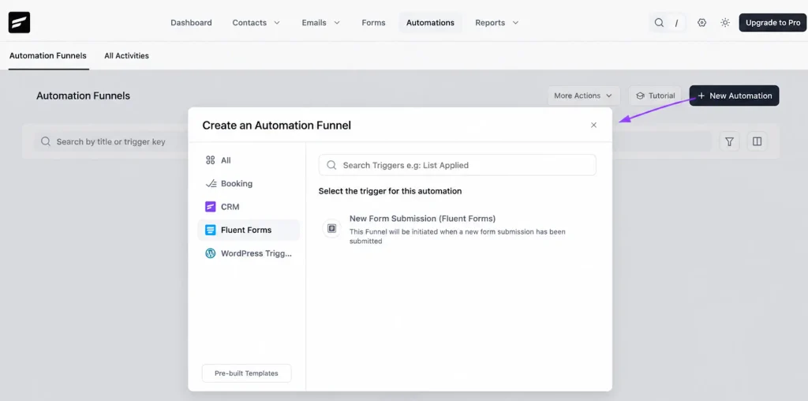Open the settings gear icon
This screenshot has height=401, width=808.
coord(701,23)
